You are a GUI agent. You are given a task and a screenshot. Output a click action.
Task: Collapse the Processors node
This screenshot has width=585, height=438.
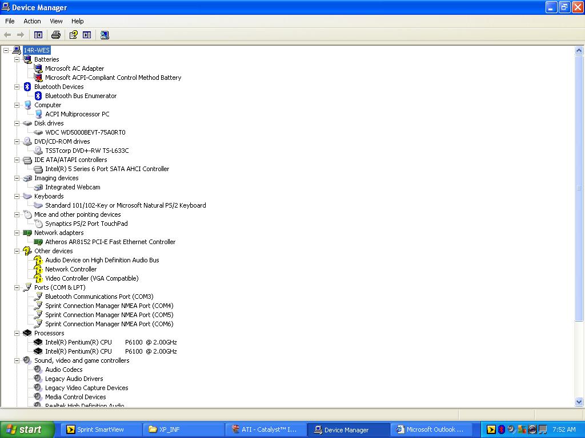17,333
